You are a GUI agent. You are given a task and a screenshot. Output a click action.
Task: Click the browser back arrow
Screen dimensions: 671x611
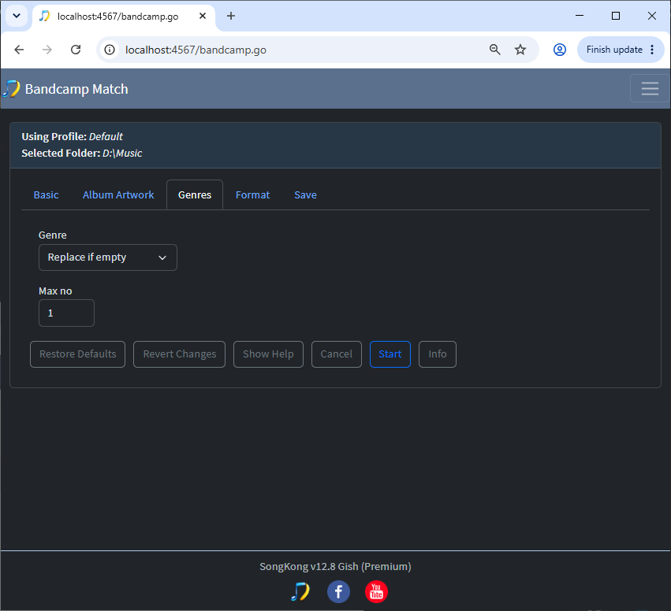(19, 50)
